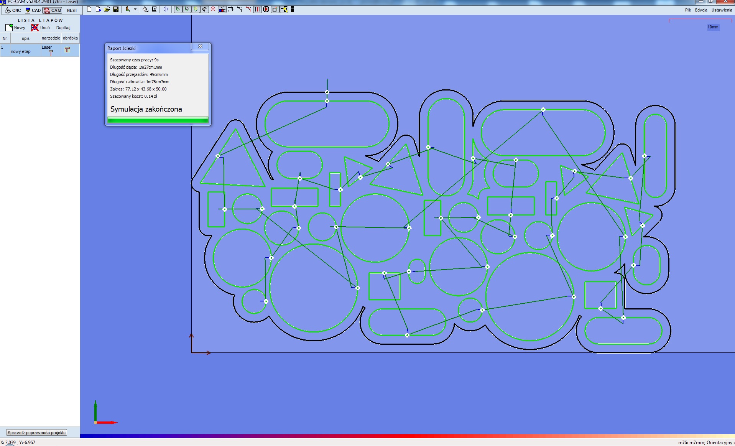Screen dimensions: 735x446
Task: Click 'Szacowany koszt: 0.14 zł' text
Action: coord(133,96)
